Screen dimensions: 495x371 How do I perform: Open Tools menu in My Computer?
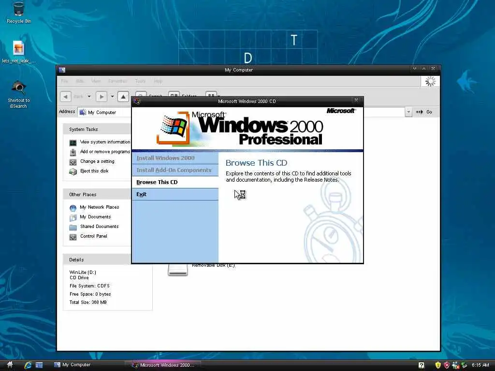point(140,81)
